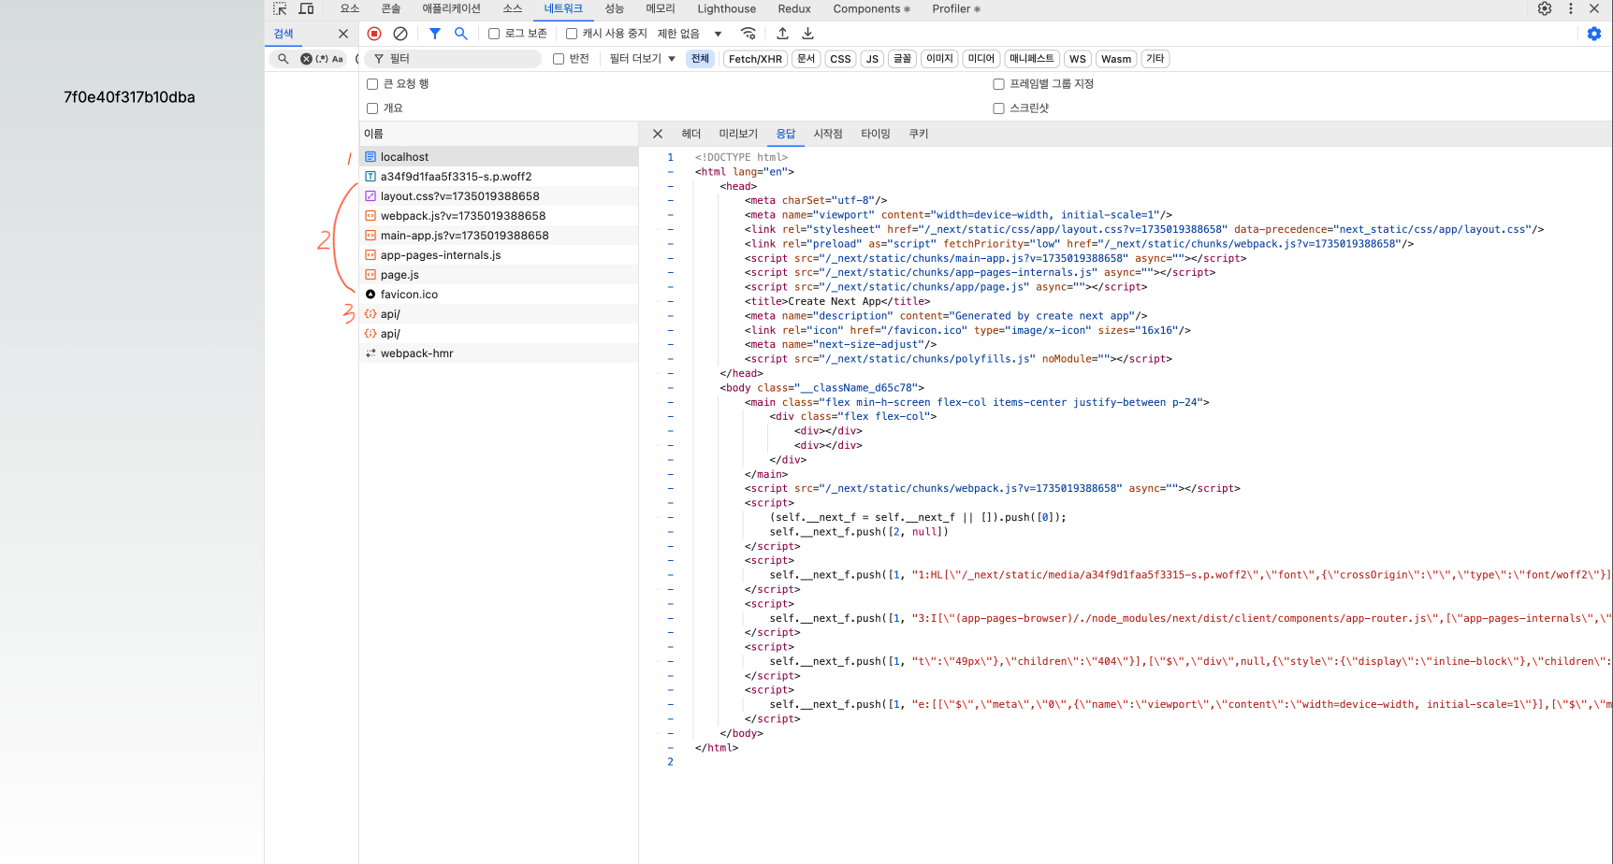
Task: Enable 캐시 사용 중지 disable cache checkbox
Action: coord(572,34)
